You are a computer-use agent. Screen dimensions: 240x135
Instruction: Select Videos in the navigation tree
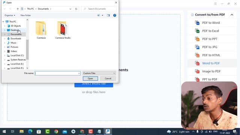pyautogui.click(x=13, y=51)
